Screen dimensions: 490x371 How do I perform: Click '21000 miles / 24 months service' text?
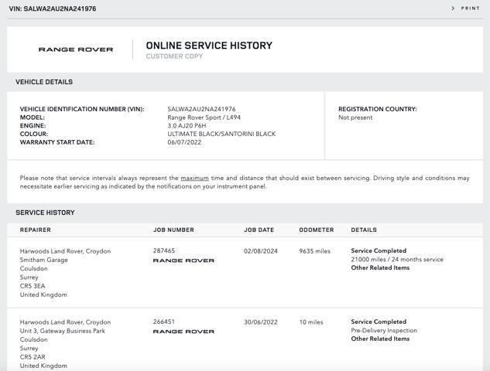[x=397, y=259]
